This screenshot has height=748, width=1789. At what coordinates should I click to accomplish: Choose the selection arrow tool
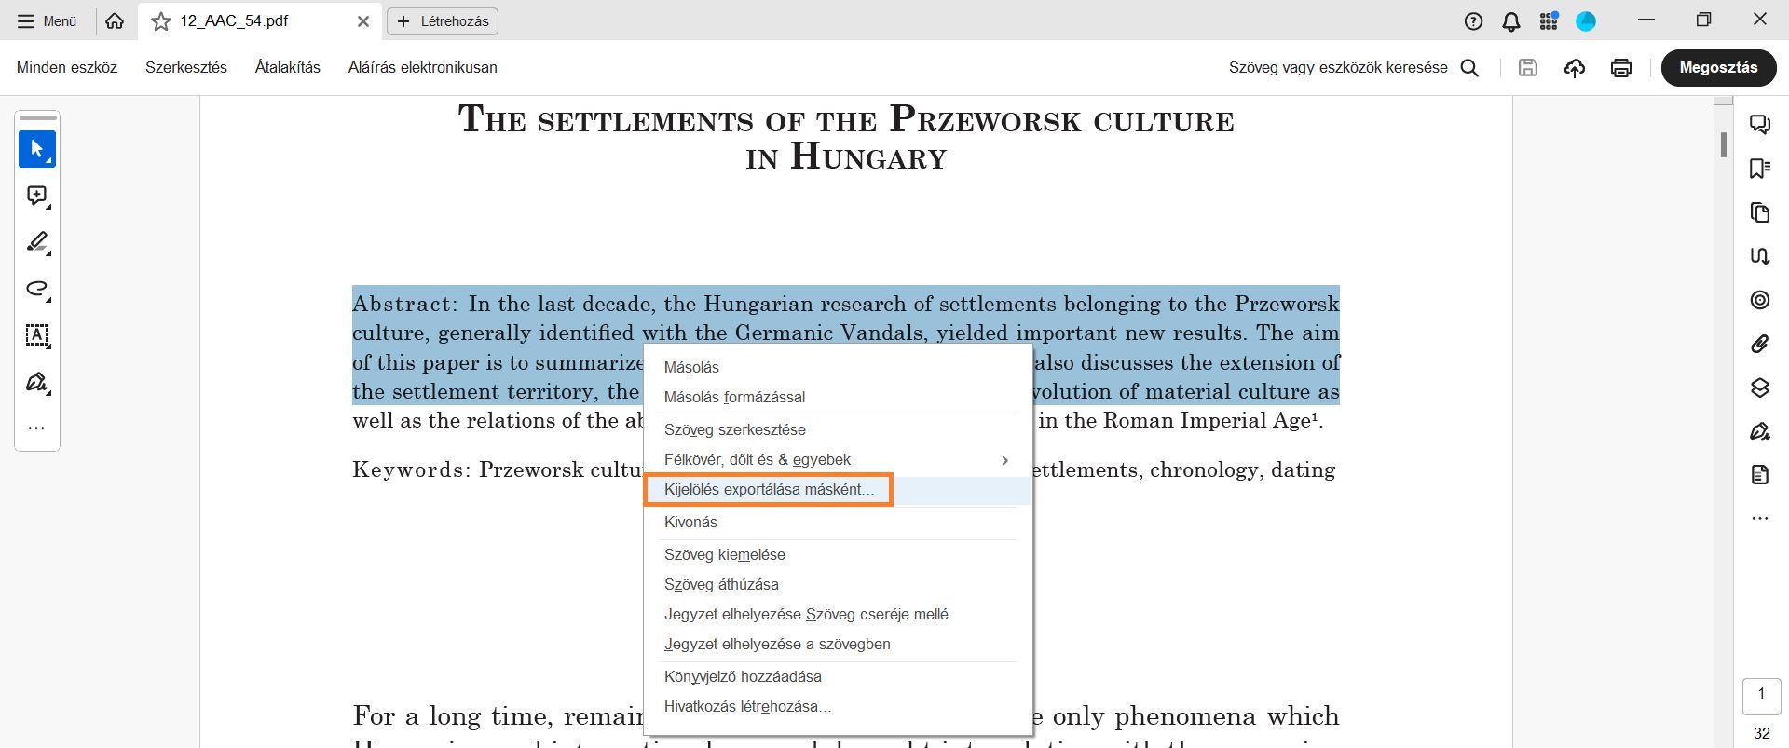(x=37, y=149)
